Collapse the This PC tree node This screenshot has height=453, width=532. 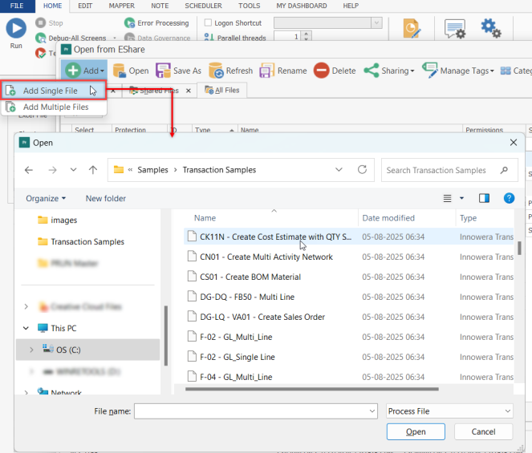coord(26,328)
